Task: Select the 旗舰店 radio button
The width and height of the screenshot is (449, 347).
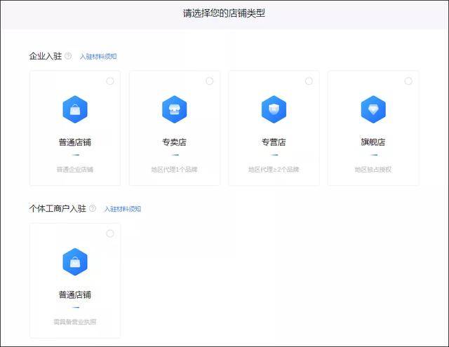Action: tap(408, 81)
